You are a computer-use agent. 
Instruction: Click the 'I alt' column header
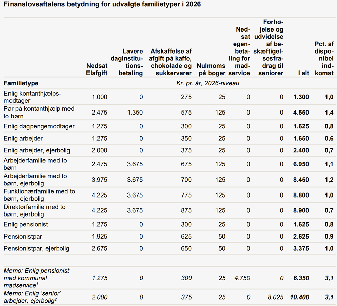(x=303, y=73)
